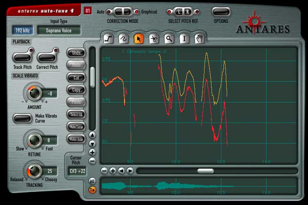Viewport: 308px width, 205px height.
Task: Open the Options dialog
Action: (x=221, y=12)
